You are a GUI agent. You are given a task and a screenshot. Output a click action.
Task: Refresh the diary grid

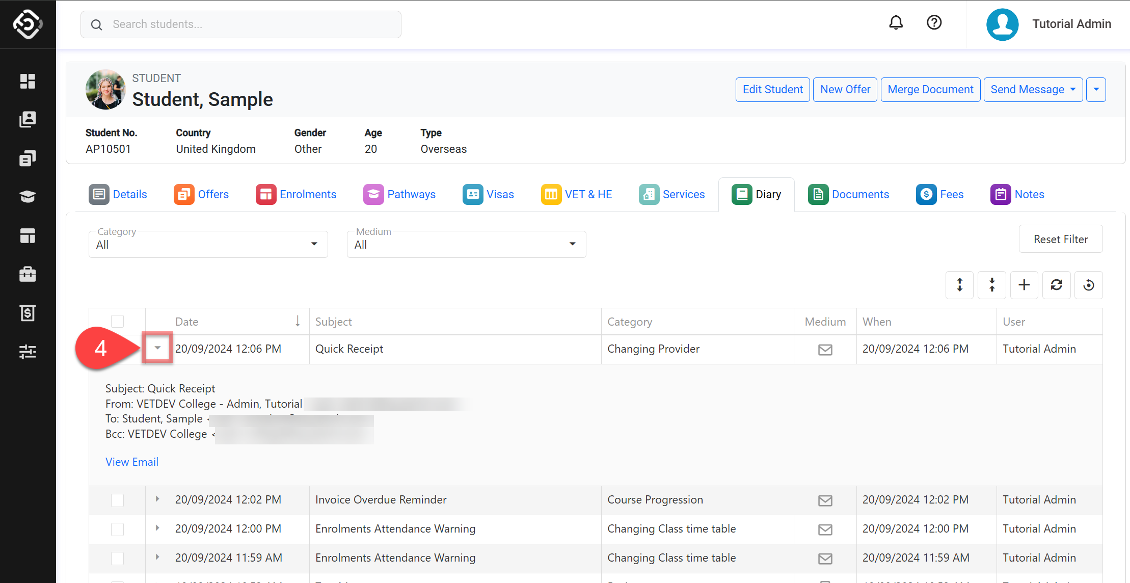tap(1056, 285)
